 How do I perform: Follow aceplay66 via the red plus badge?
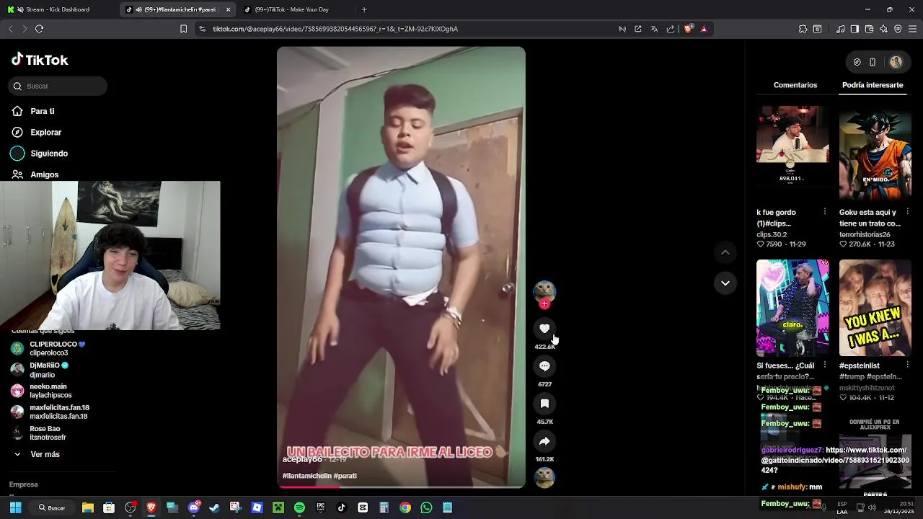pos(544,303)
